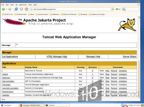Stop the Welcome to Tomcat application
Image resolution: width=144 pixels, height=107 pixels.
pyautogui.click(x=107, y=71)
